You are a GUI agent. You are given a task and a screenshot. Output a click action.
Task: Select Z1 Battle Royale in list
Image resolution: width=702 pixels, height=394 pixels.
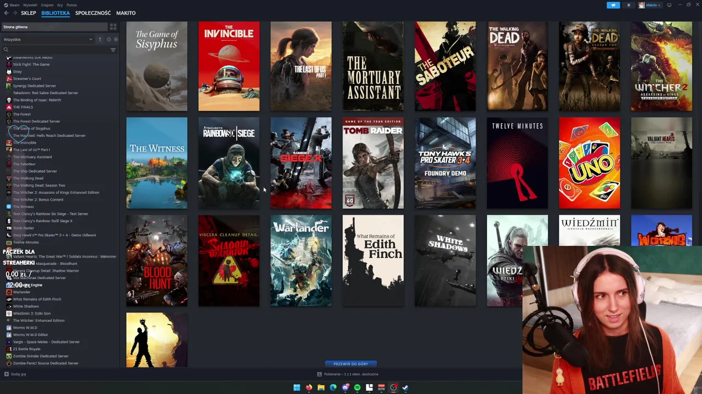[26, 349]
